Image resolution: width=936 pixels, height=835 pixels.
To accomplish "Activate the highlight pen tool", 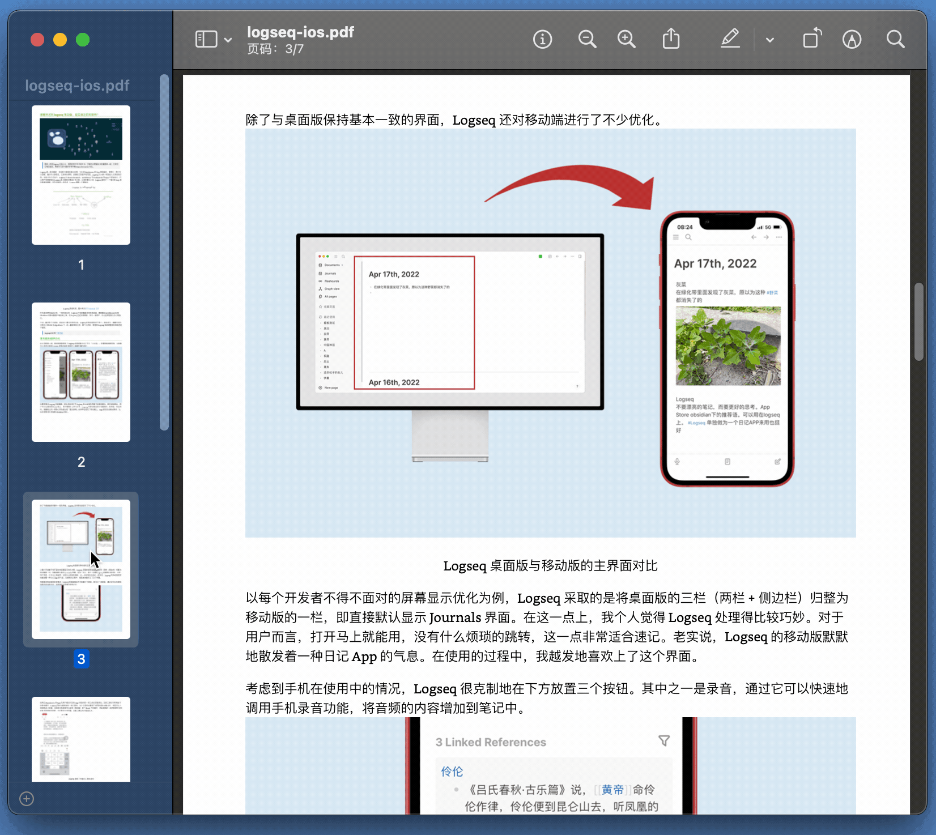I will click(730, 39).
